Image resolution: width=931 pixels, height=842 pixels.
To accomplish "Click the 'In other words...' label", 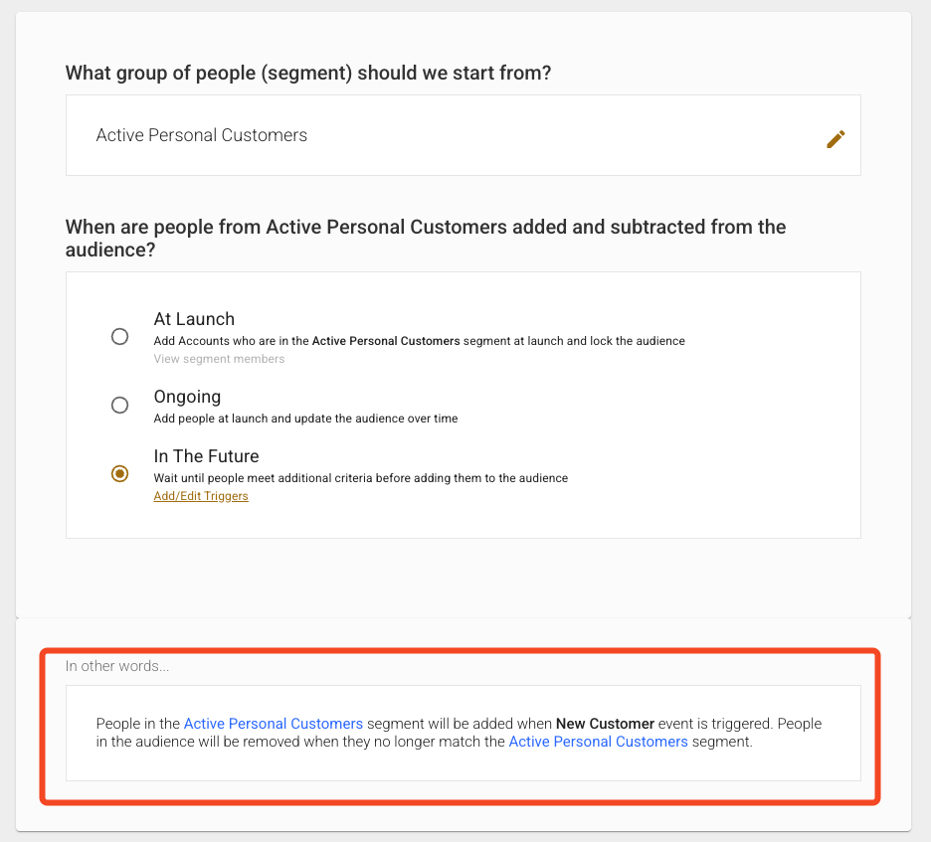I will (117, 666).
